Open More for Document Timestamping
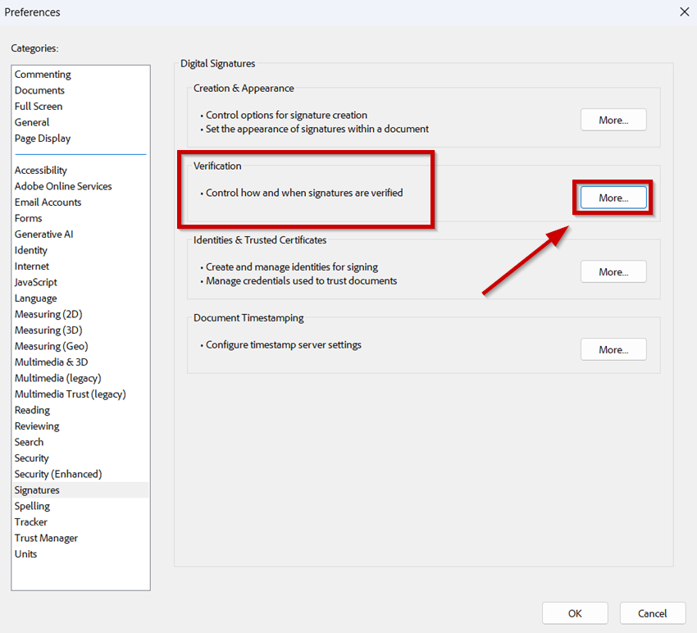 (613, 349)
